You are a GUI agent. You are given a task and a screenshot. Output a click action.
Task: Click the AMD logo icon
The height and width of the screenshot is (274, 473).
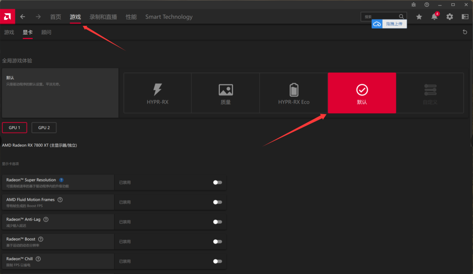point(7,17)
